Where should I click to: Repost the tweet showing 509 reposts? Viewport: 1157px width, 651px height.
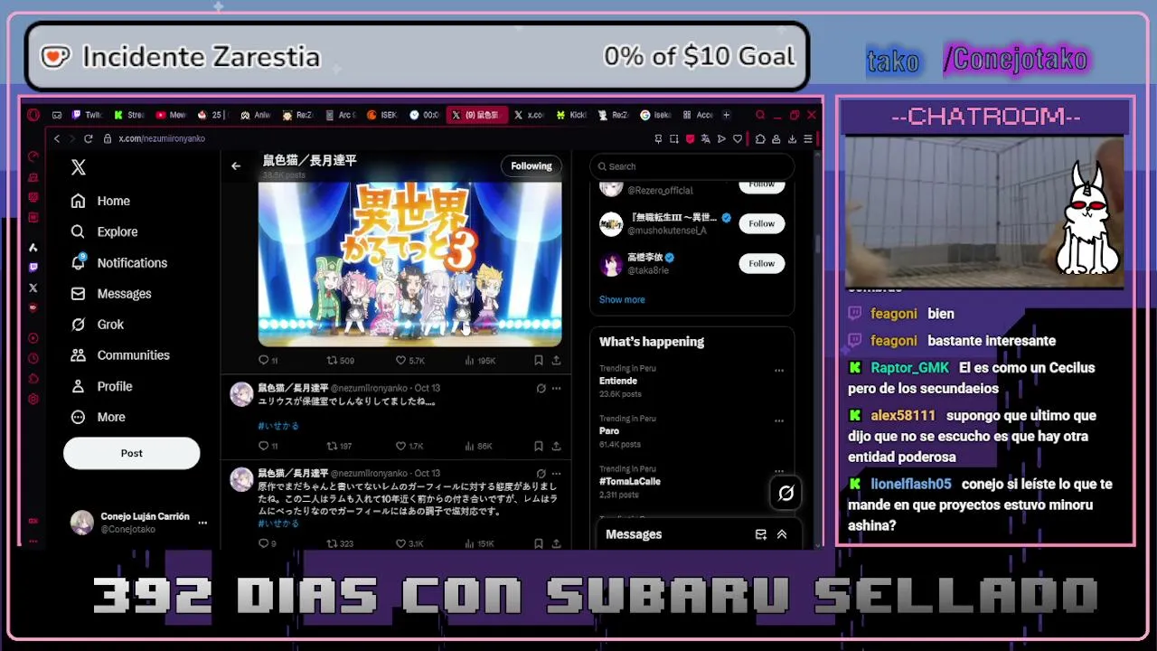tap(340, 361)
